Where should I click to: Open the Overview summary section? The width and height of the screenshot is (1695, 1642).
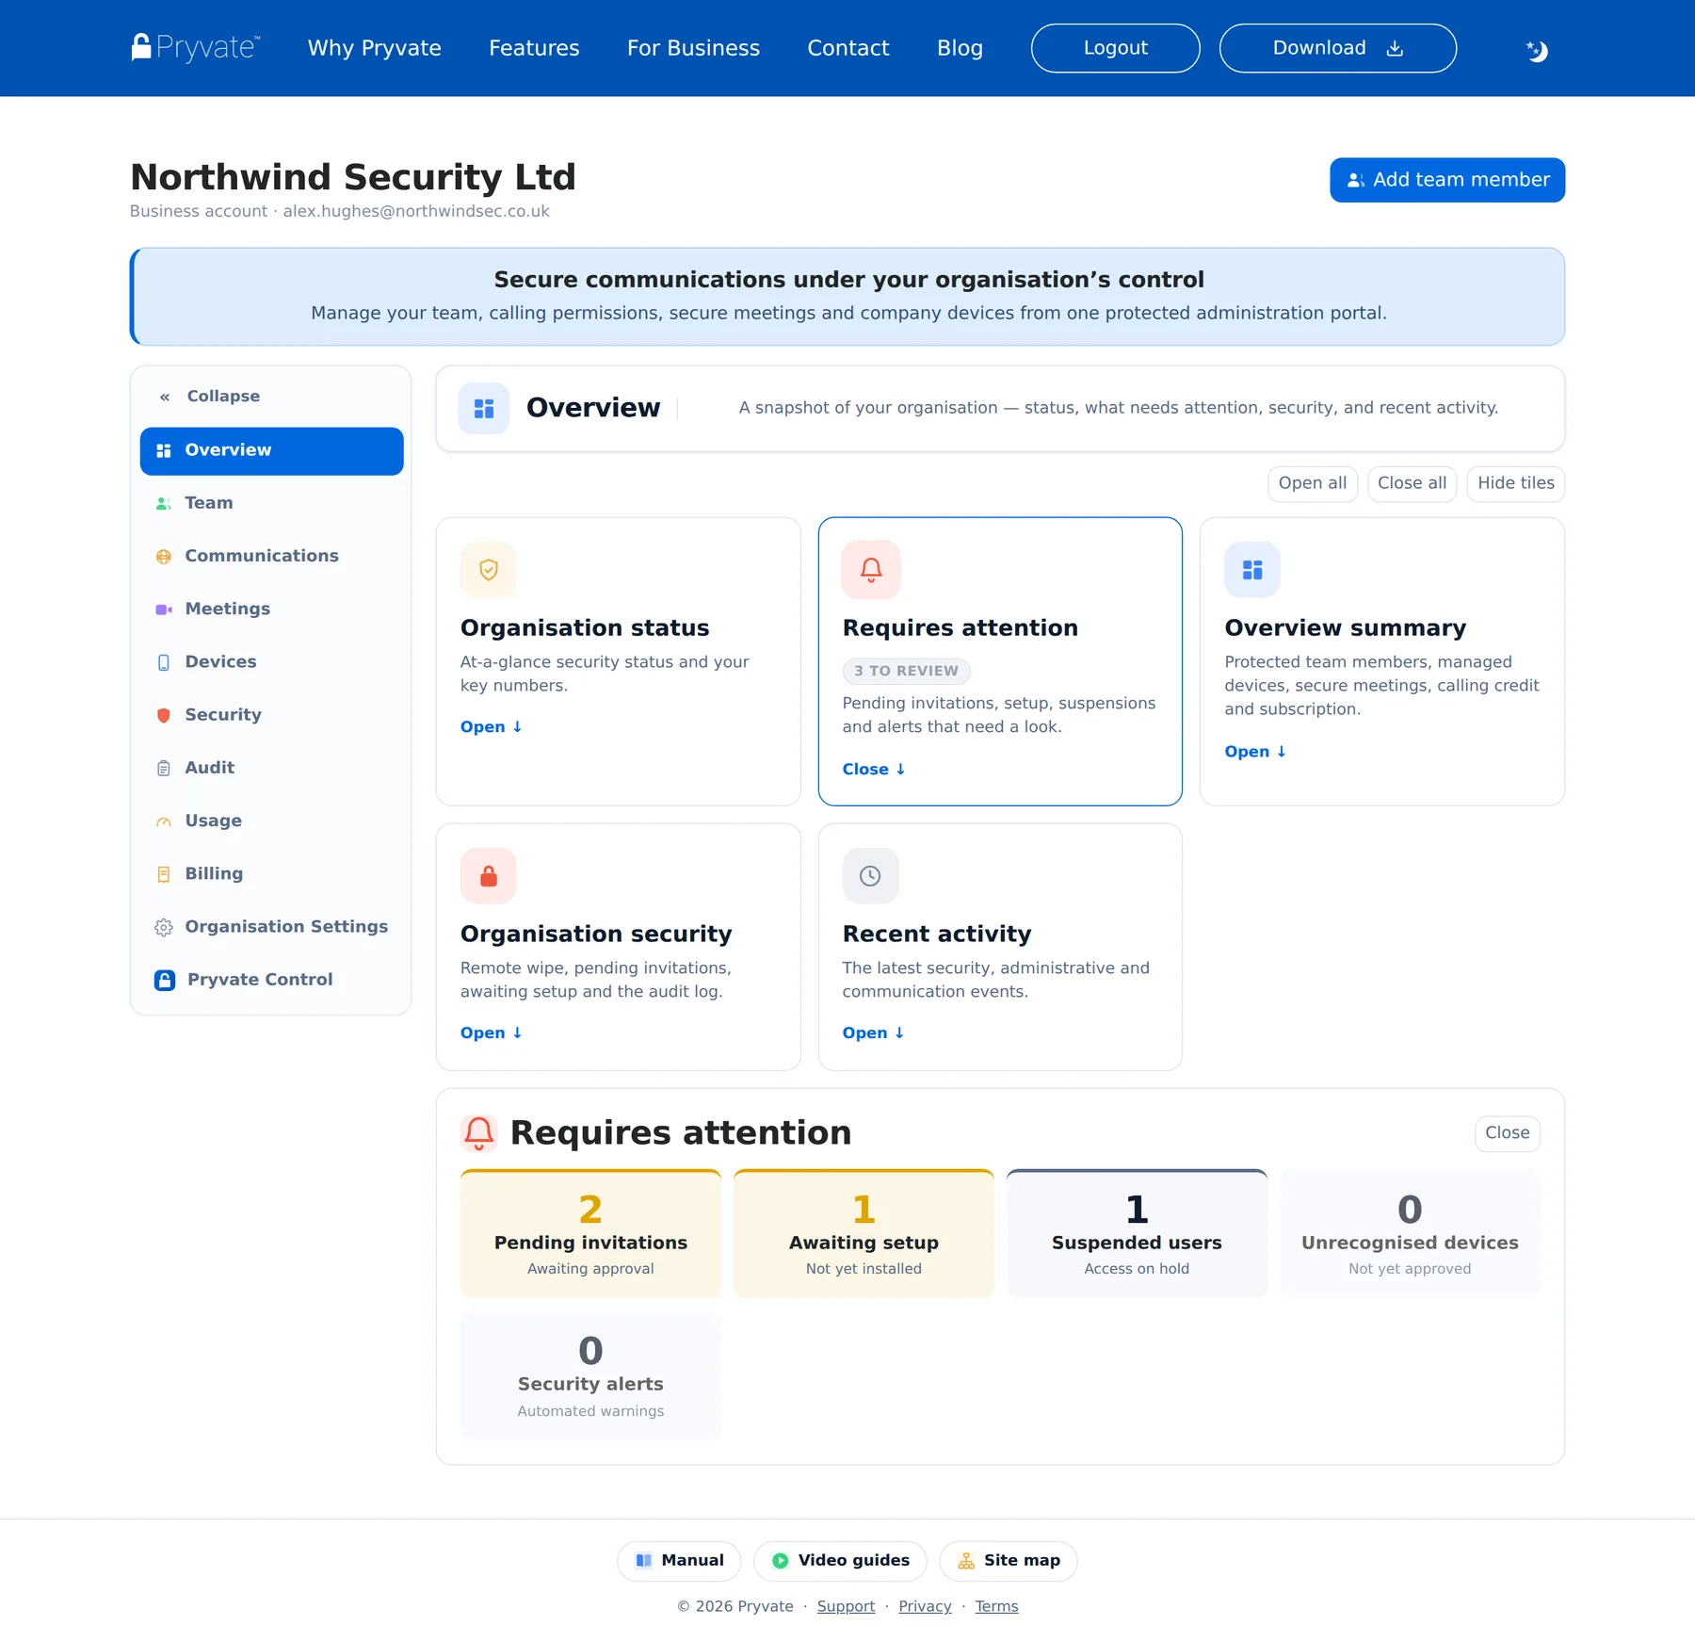coord(1255,751)
